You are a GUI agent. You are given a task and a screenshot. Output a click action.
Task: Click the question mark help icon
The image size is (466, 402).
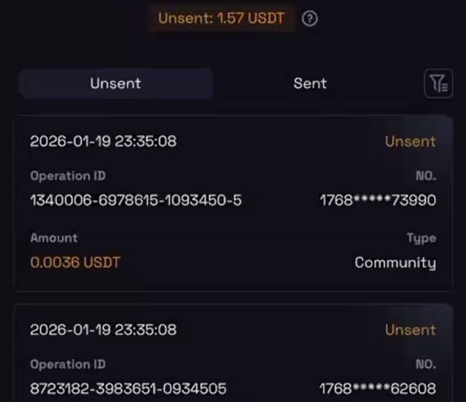pyautogui.click(x=310, y=19)
